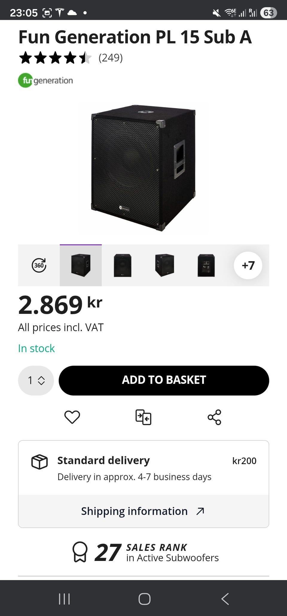Show the +7 more product images

point(248,265)
